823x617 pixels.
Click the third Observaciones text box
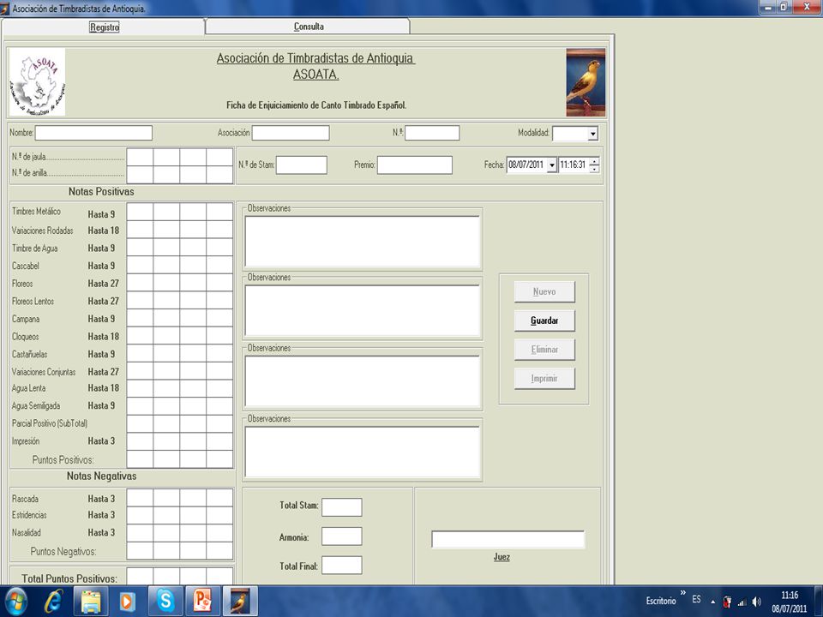click(362, 380)
